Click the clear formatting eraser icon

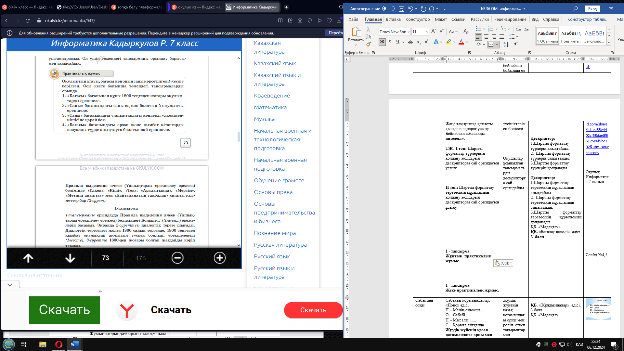466,32
